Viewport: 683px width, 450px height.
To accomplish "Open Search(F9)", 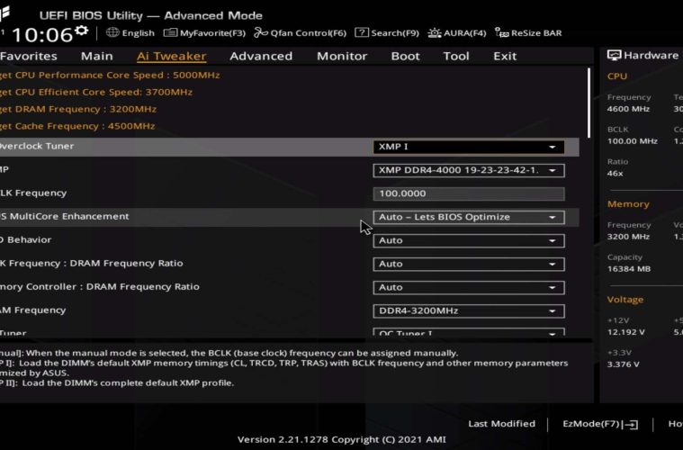I will point(387,32).
